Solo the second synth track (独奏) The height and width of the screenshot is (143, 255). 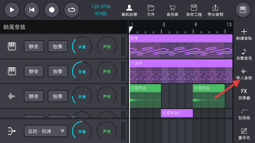58,71
